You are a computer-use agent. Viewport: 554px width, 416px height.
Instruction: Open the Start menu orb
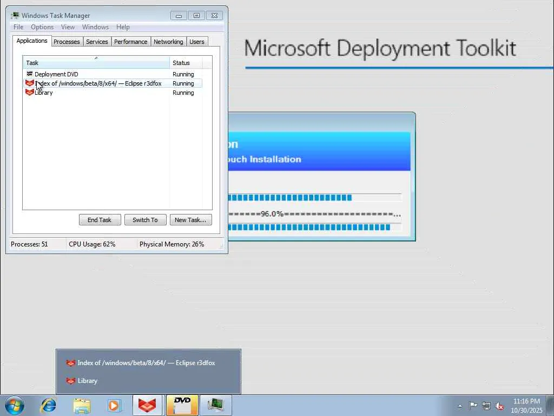click(x=15, y=405)
